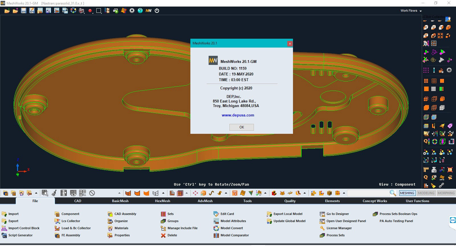Switch to the File tab

coord(35,201)
